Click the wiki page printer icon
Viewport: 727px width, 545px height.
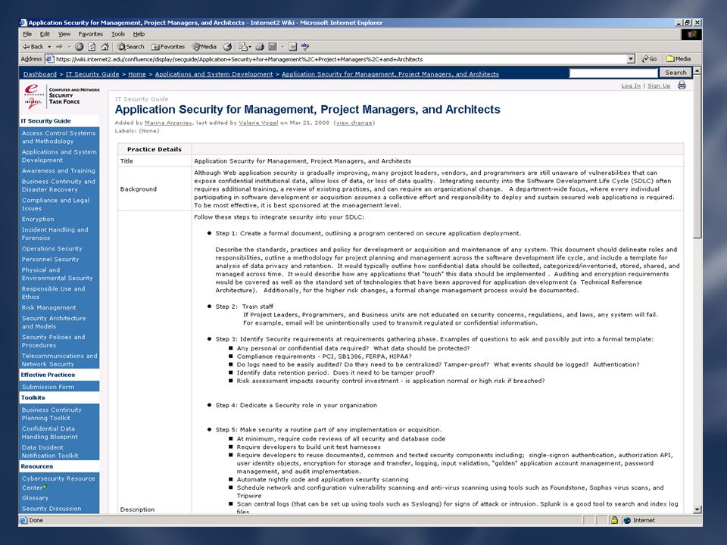click(x=682, y=86)
